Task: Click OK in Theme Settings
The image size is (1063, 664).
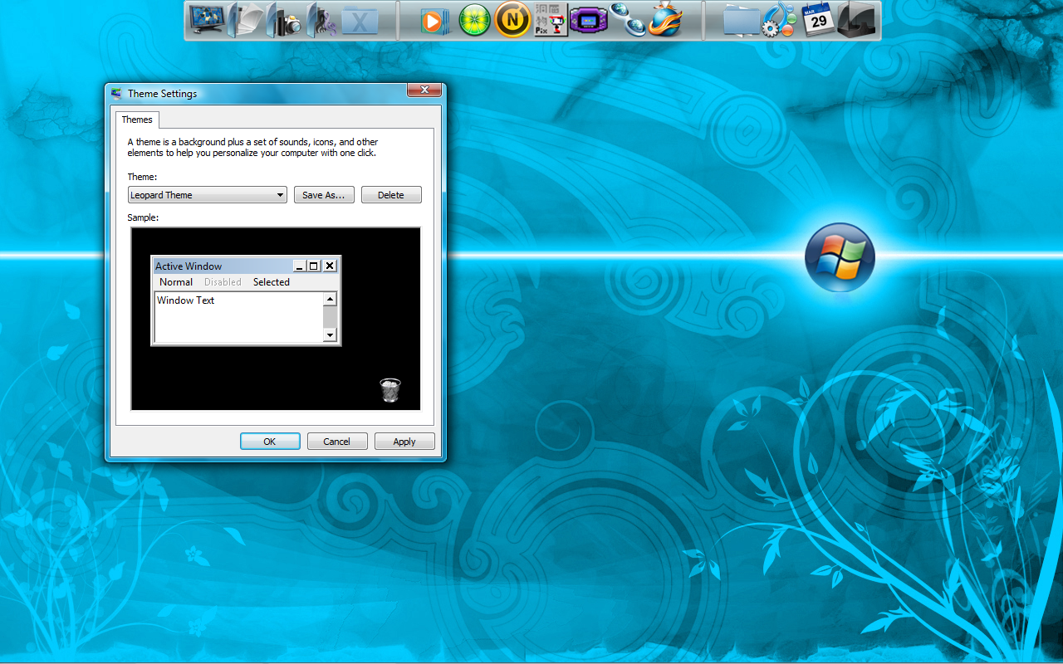Action: coord(270,442)
